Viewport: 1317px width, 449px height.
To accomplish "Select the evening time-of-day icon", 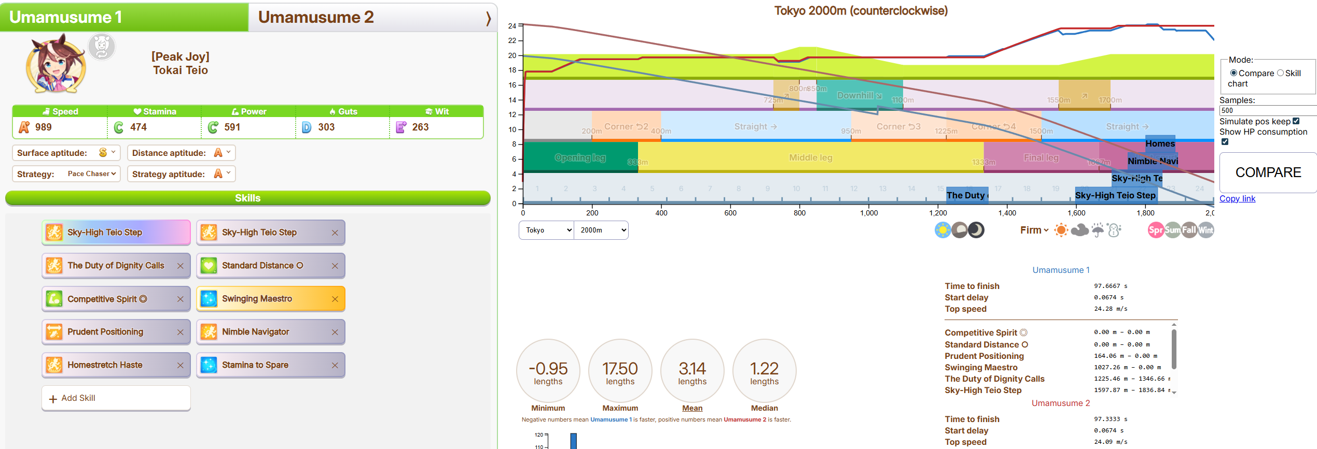I will pyautogui.click(x=959, y=230).
